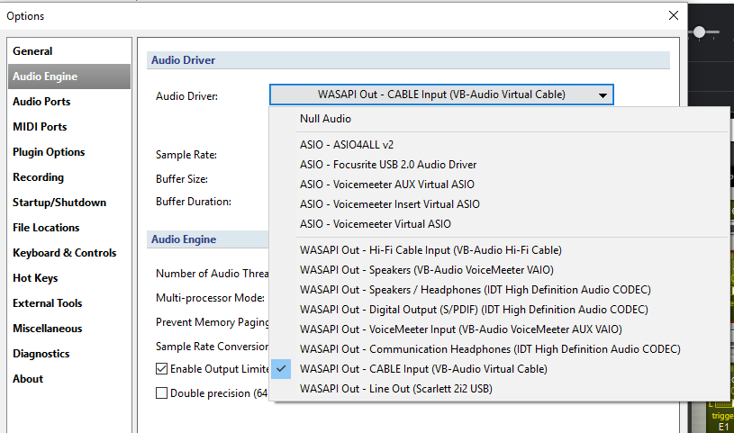Open Miscellaneous options
Image resolution: width=734 pixels, height=433 pixels.
coord(69,329)
